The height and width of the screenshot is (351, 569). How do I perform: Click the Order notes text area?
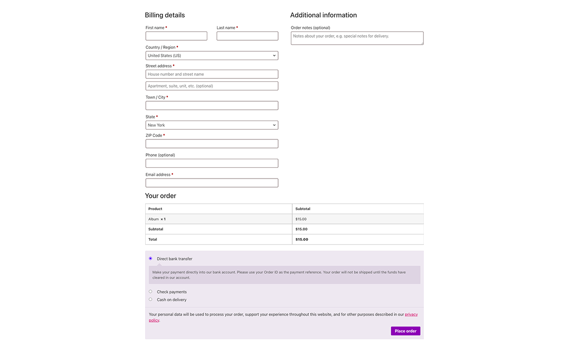[x=356, y=38]
